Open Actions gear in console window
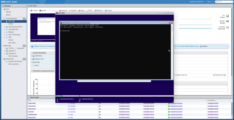234x120 pixels. pyautogui.click(x=167, y=13)
